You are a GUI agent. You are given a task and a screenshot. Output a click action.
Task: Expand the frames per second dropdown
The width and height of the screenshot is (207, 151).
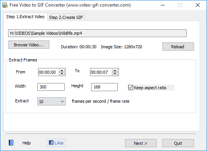[x=52, y=102]
